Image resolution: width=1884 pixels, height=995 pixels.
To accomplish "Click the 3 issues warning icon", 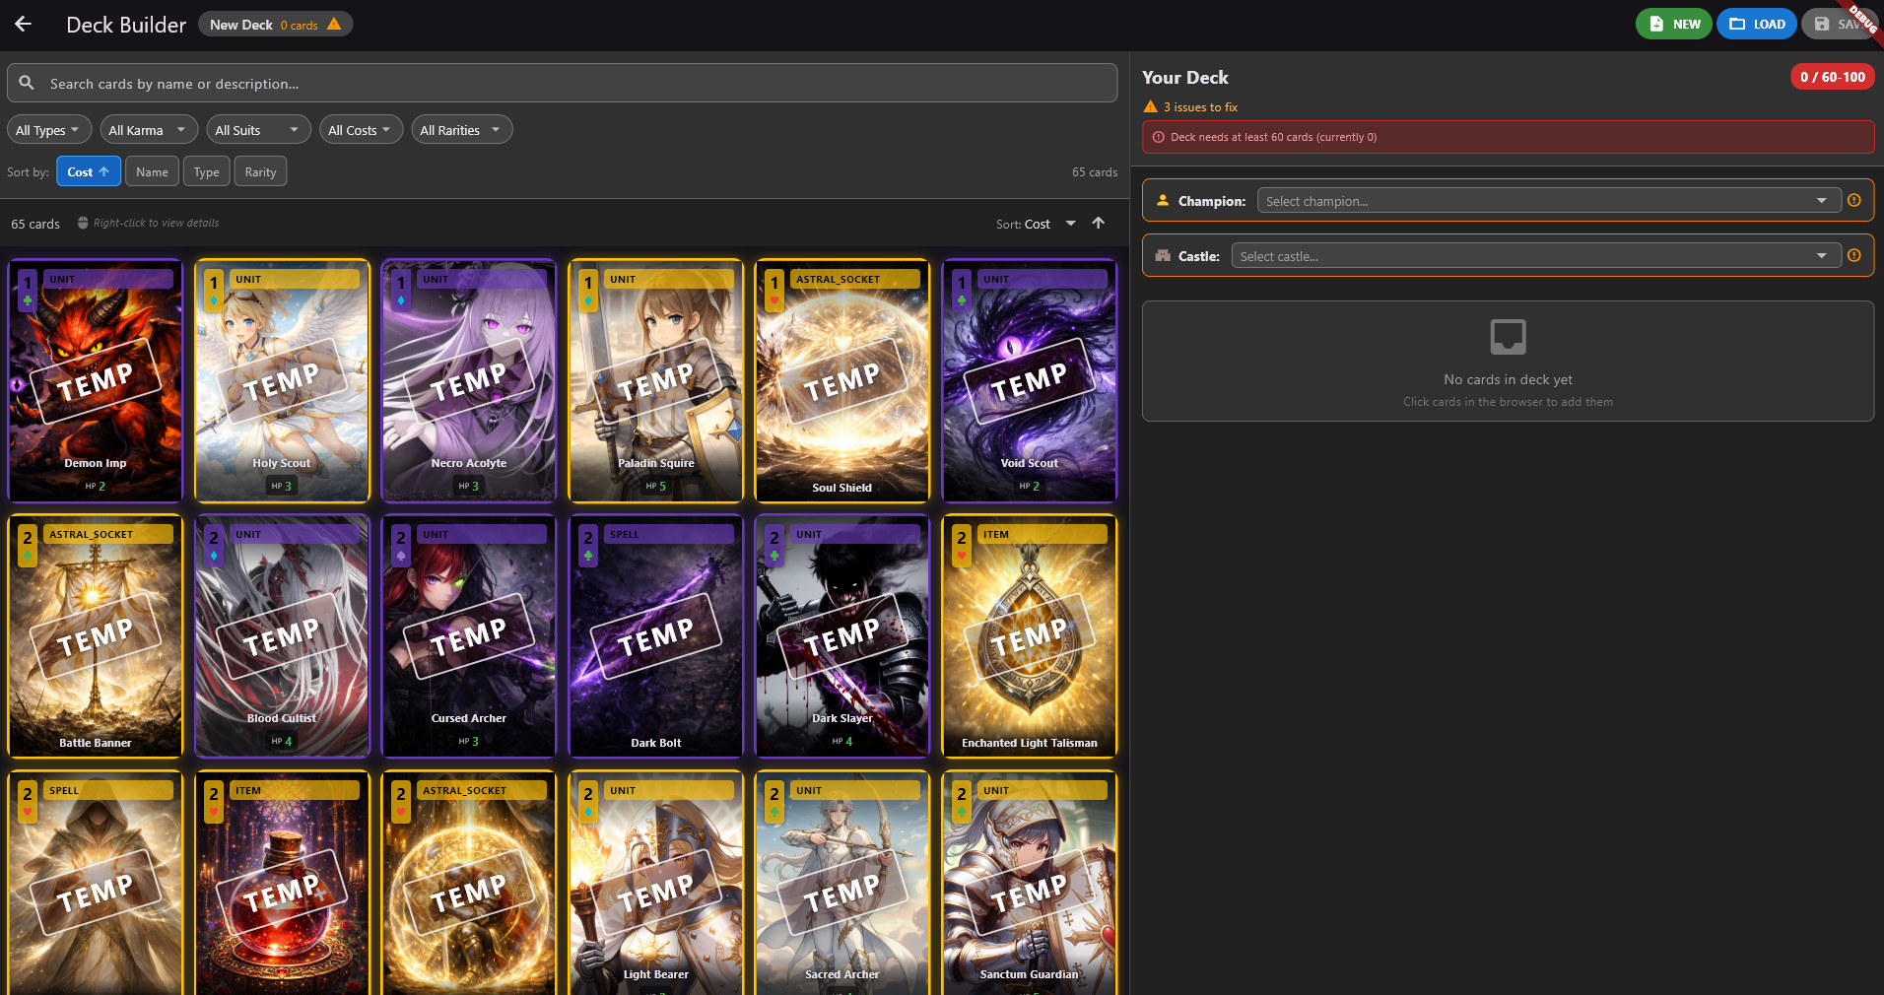I will pyautogui.click(x=1150, y=107).
